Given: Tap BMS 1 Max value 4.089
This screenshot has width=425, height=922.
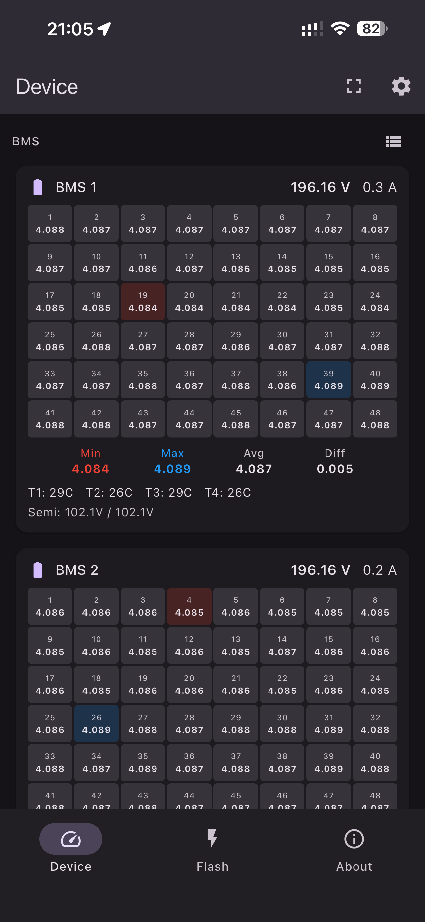Looking at the screenshot, I should coord(172,469).
